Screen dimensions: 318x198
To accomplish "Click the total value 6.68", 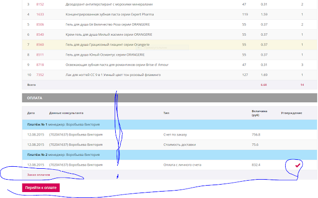I will coord(264,85).
